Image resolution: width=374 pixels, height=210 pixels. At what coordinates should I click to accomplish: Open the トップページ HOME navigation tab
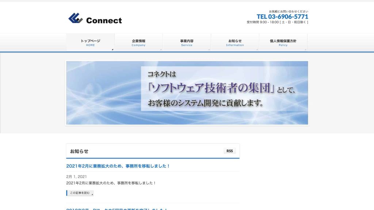(90, 43)
